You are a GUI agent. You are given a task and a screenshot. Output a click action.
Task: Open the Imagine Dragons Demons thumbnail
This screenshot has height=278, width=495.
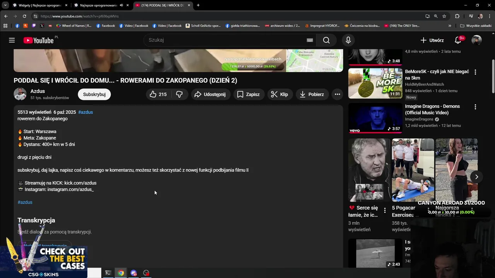[375, 118]
